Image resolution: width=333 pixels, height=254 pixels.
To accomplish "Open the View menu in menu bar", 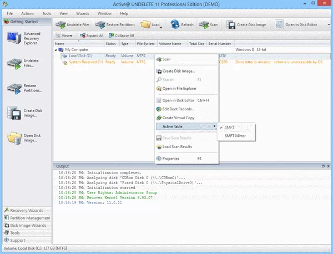I will point(63,13).
